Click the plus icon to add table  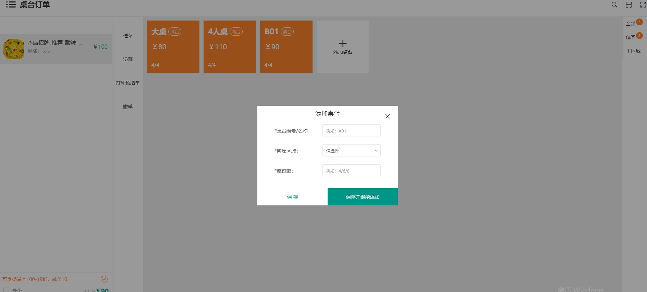[343, 43]
